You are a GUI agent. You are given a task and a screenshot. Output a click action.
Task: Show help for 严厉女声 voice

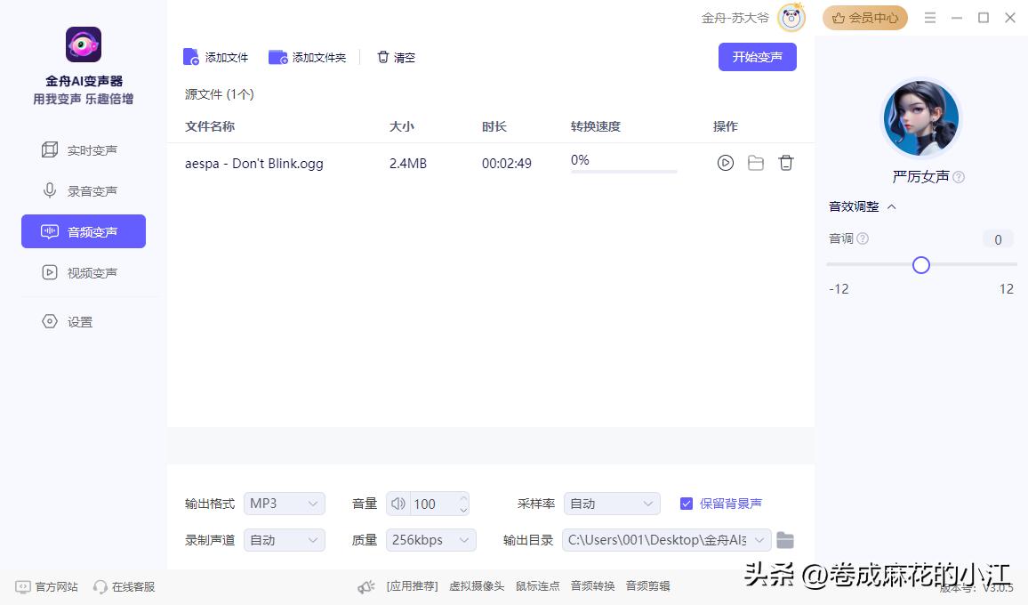[959, 177]
